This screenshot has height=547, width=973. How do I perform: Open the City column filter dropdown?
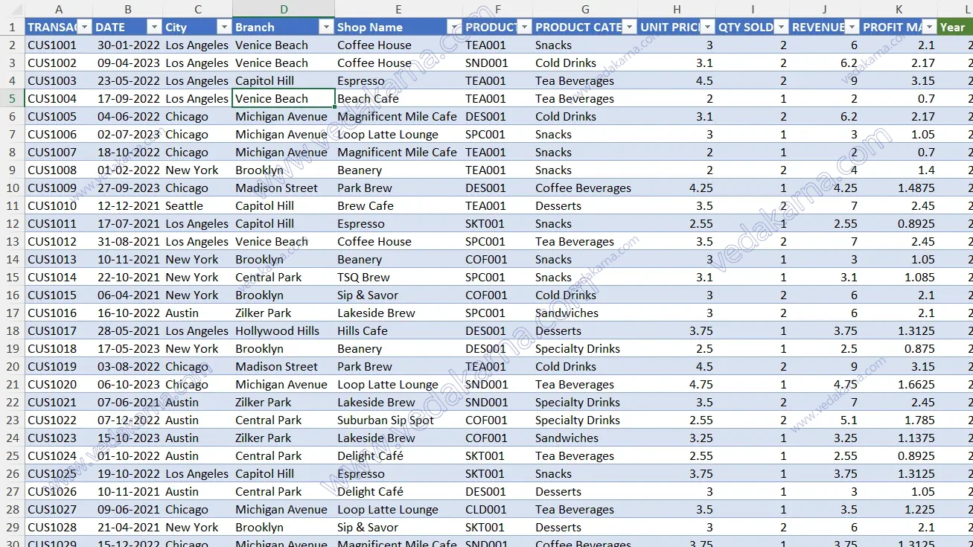tap(224, 27)
